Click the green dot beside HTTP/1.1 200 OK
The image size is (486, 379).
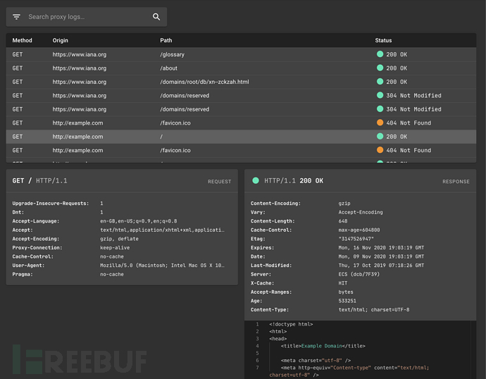coord(256,180)
